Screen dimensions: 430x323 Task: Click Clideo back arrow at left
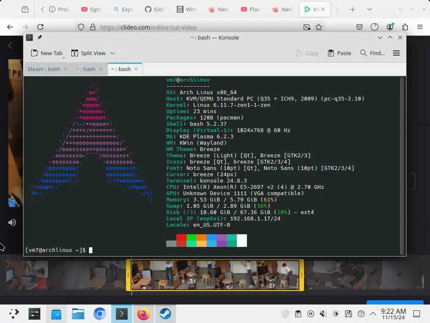10,45
